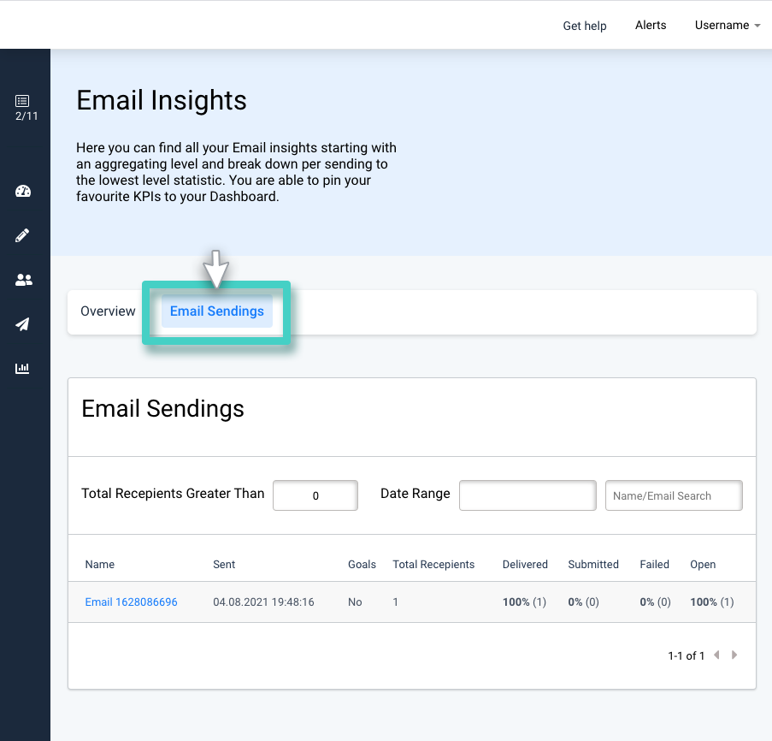Open the Email 1628086696 link
The width and height of the screenshot is (772, 741).
[x=131, y=602]
